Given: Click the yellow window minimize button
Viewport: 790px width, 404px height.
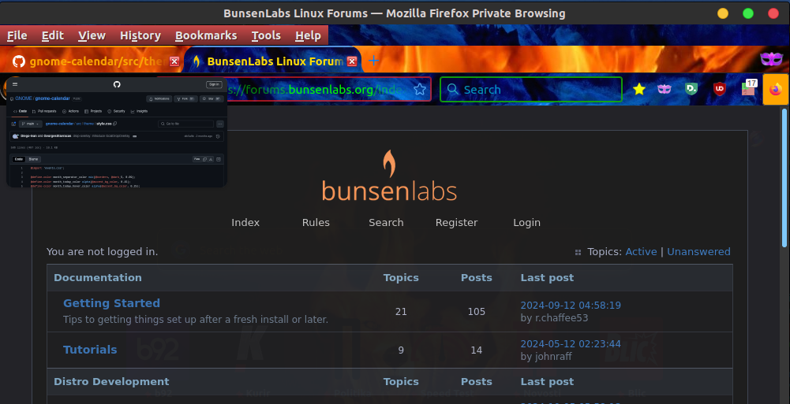Looking at the screenshot, I should 722,13.
